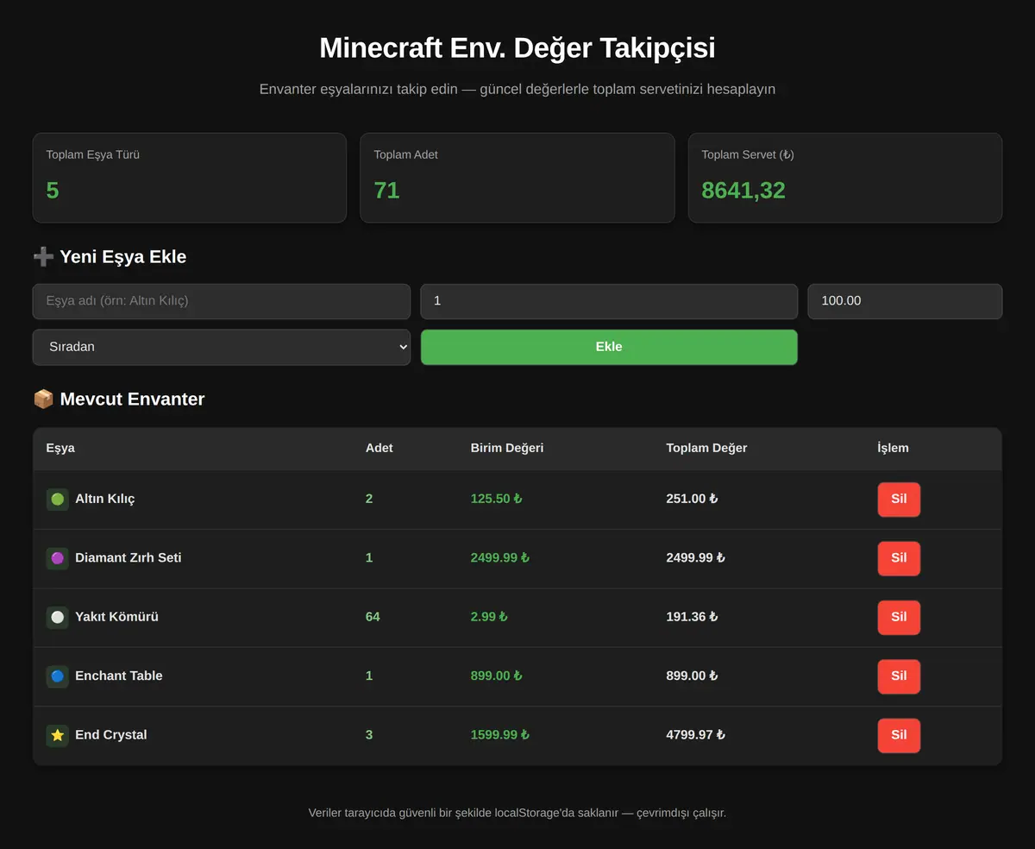This screenshot has height=849, width=1035.
Task: Select the Yakıt Kömürü item name
Action: click(x=116, y=617)
